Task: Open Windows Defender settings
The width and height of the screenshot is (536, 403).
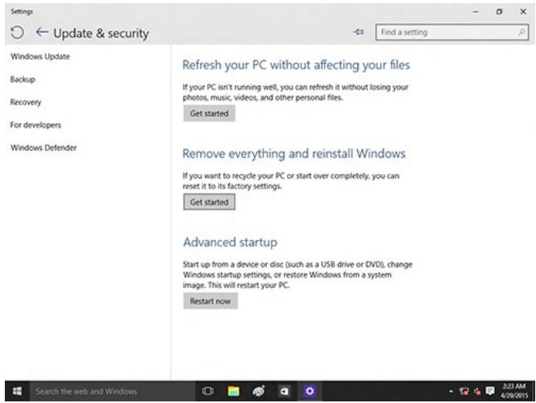Action: point(44,147)
